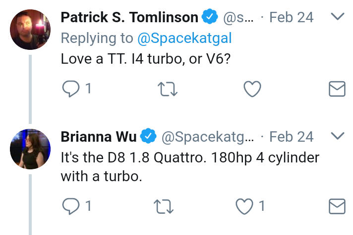Reply to Brianna Wu's tweet
353x235 pixels.
(71, 206)
